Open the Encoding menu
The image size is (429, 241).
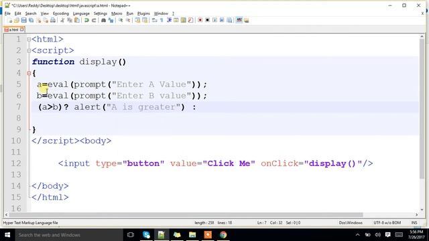click(x=61, y=13)
